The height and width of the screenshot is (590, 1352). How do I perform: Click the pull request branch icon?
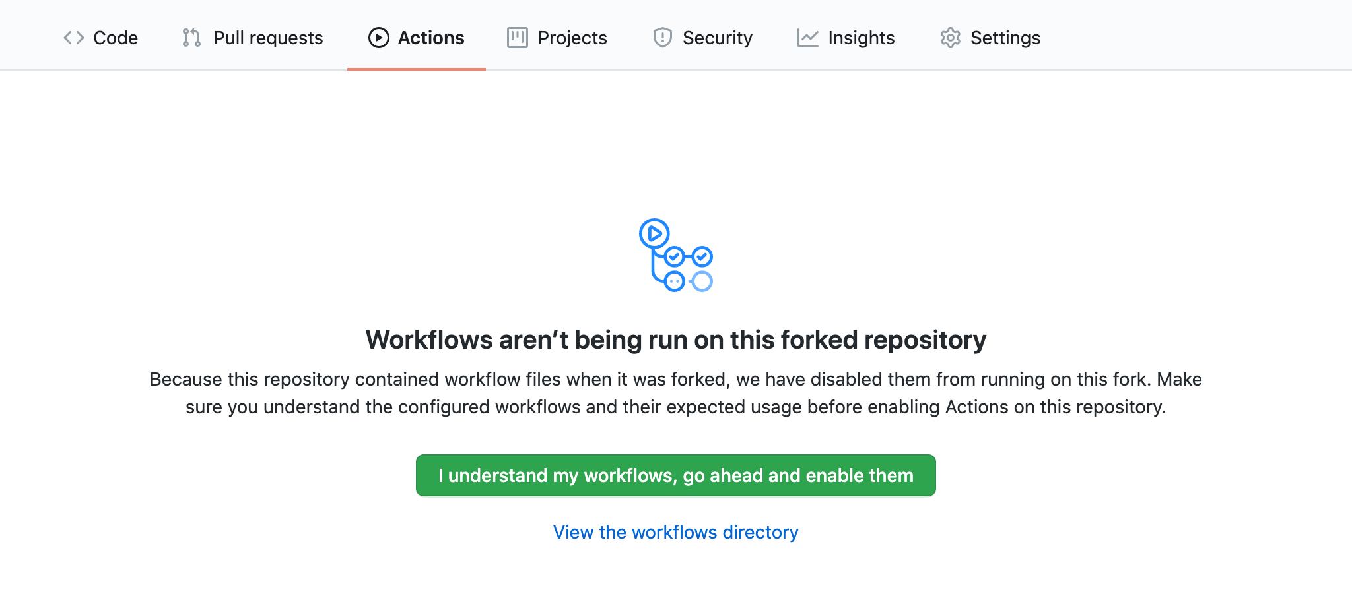(191, 38)
